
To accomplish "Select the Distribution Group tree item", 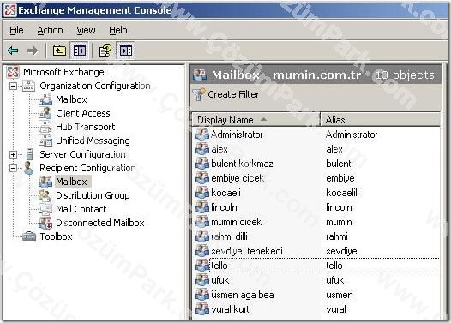I will [93, 195].
